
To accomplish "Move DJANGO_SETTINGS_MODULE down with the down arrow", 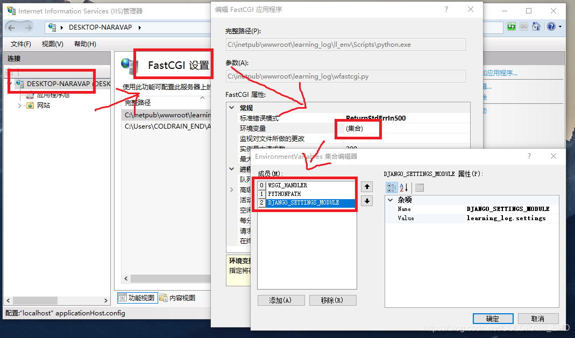I will tap(366, 201).
